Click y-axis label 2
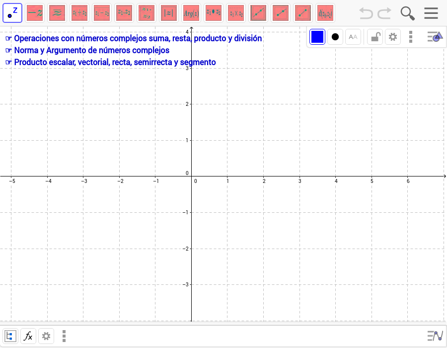The width and height of the screenshot is (447, 348). pyautogui.click(x=187, y=104)
